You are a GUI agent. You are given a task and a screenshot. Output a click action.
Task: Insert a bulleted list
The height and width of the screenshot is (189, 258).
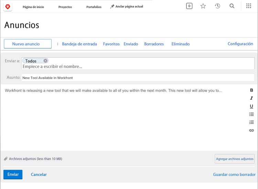click(251, 114)
